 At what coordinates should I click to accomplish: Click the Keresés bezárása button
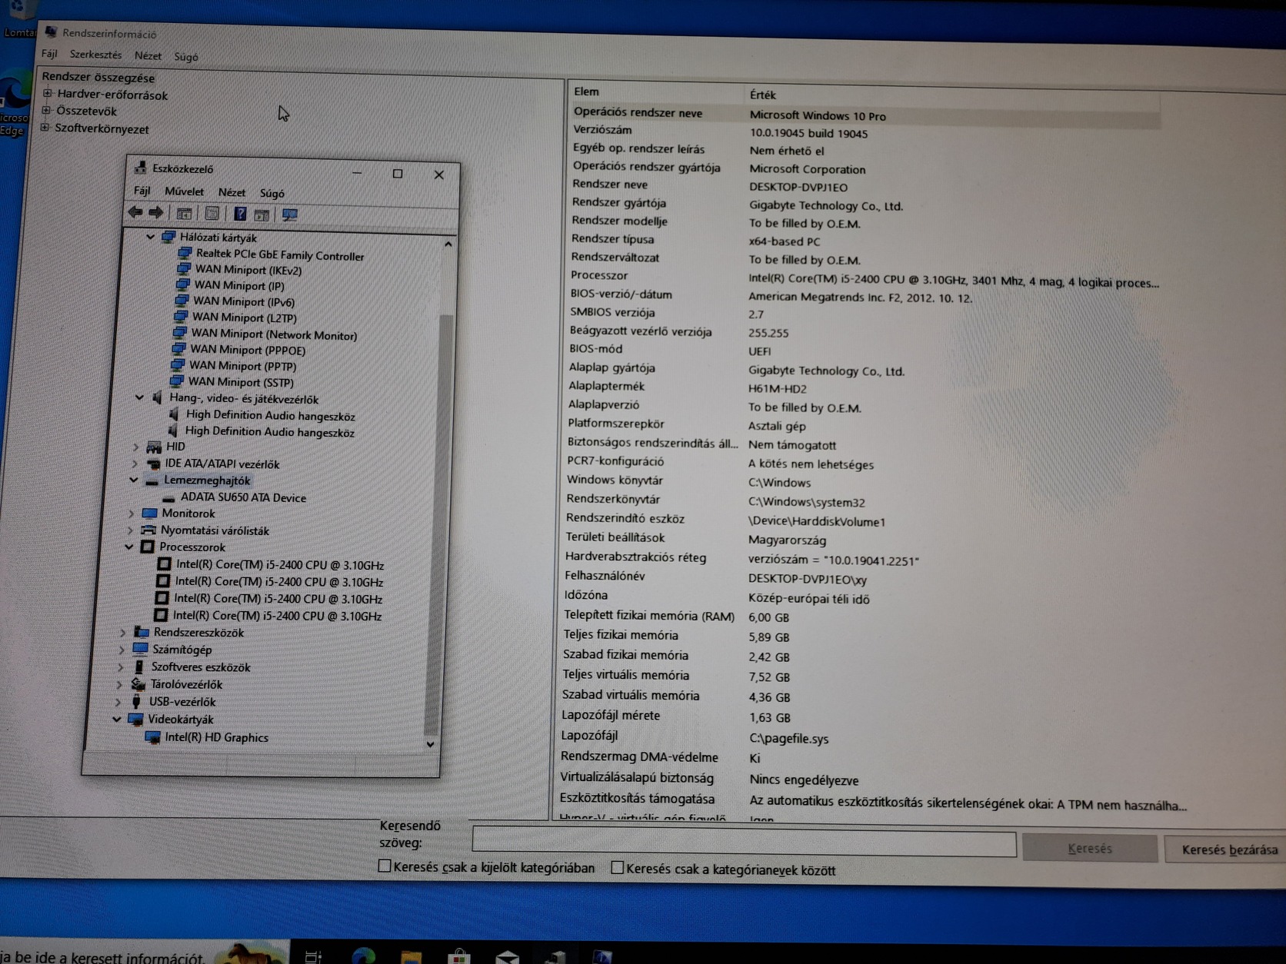click(x=1228, y=849)
